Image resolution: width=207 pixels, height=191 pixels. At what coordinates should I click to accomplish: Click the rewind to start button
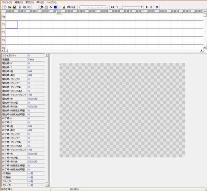coord(112,7)
